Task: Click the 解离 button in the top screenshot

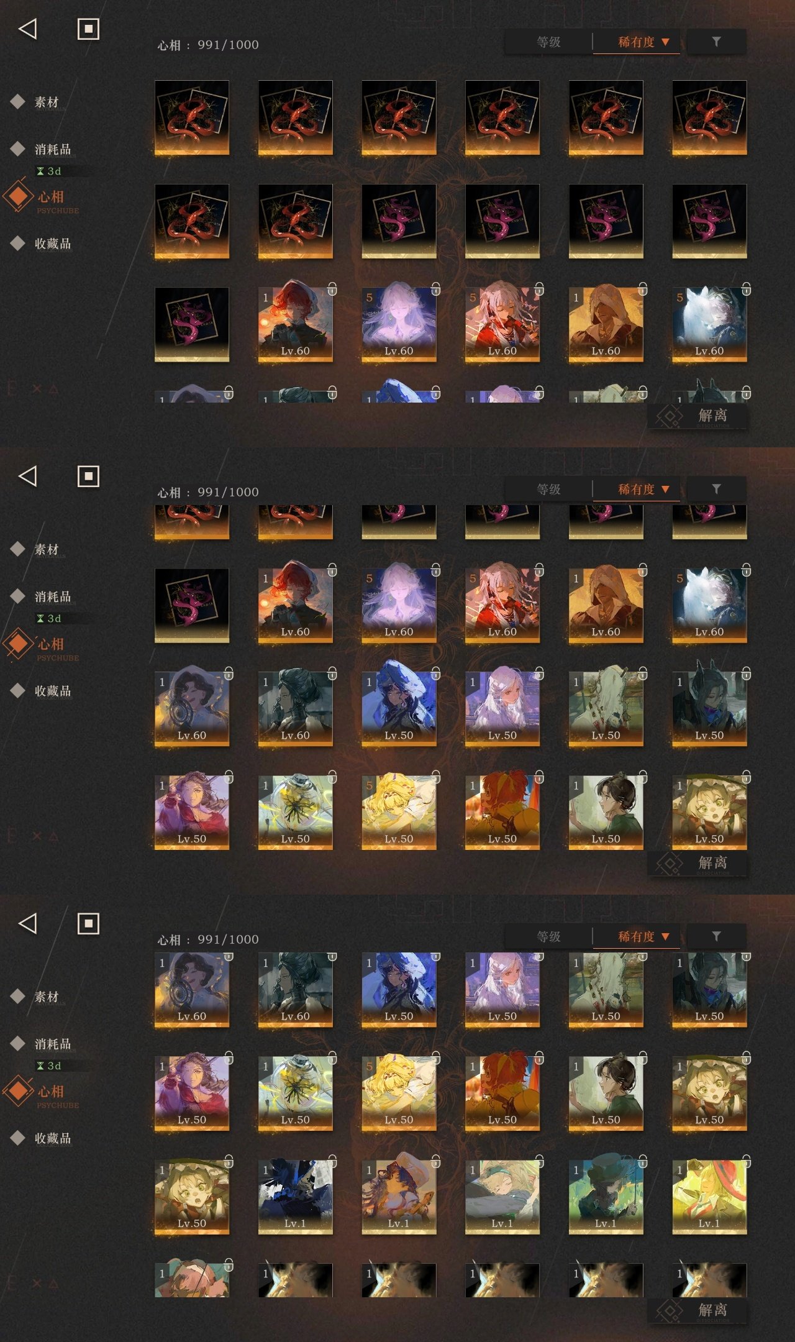Action: pyautogui.click(x=697, y=416)
